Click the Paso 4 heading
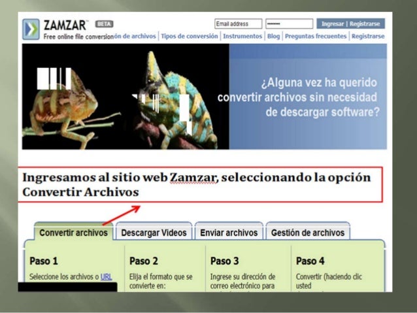The image size is (417, 313). 310,261
